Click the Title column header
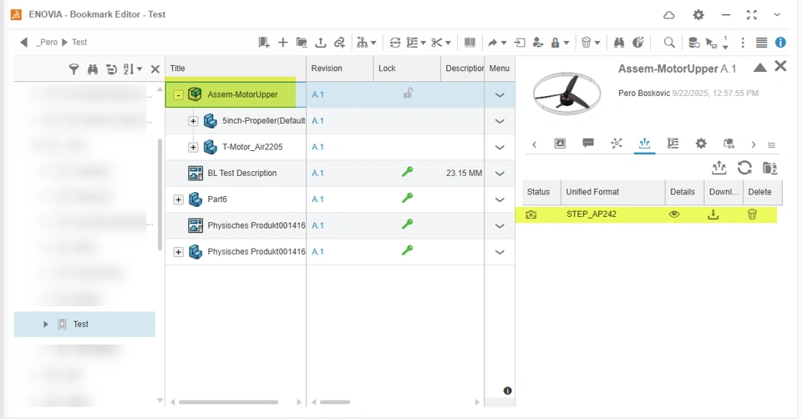This screenshot has width=802, height=419. coord(236,68)
